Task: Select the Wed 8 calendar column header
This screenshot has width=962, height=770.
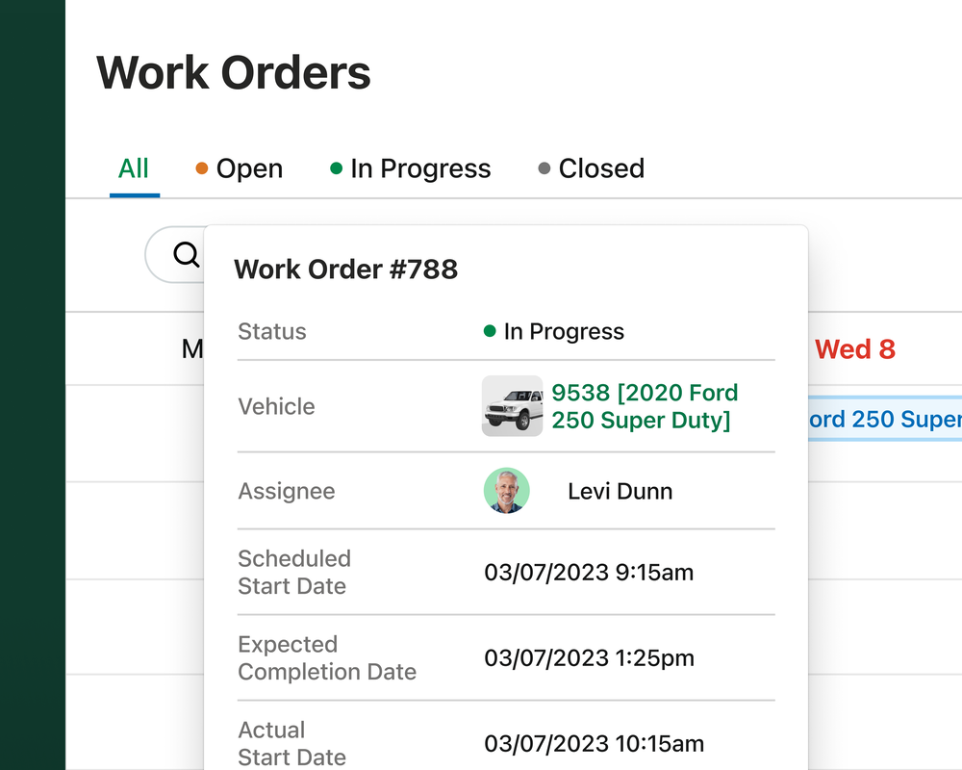Action: [855, 349]
